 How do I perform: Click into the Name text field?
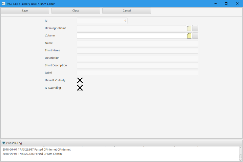pos(137,43)
